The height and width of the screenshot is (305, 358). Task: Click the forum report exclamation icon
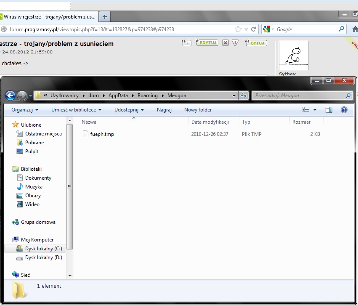click(x=235, y=43)
